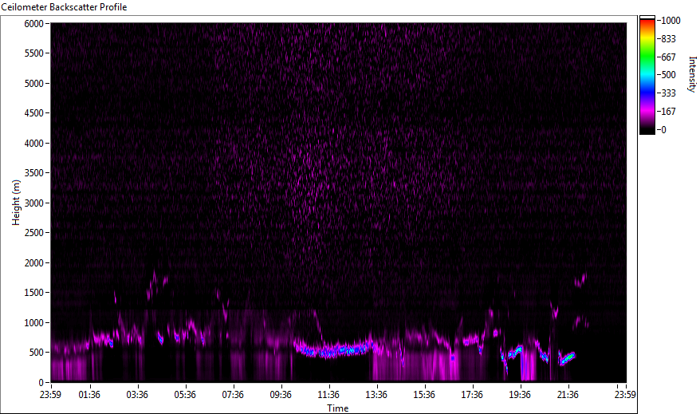Click the 11:36 time tick label
Image resolution: width=700 pixels, height=414 pixels.
[328, 395]
